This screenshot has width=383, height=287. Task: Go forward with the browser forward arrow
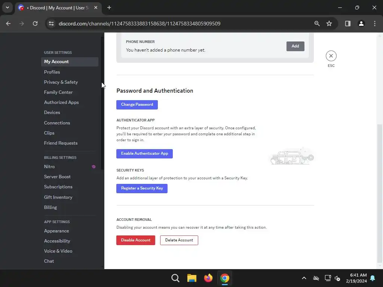[x=22, y=24]
